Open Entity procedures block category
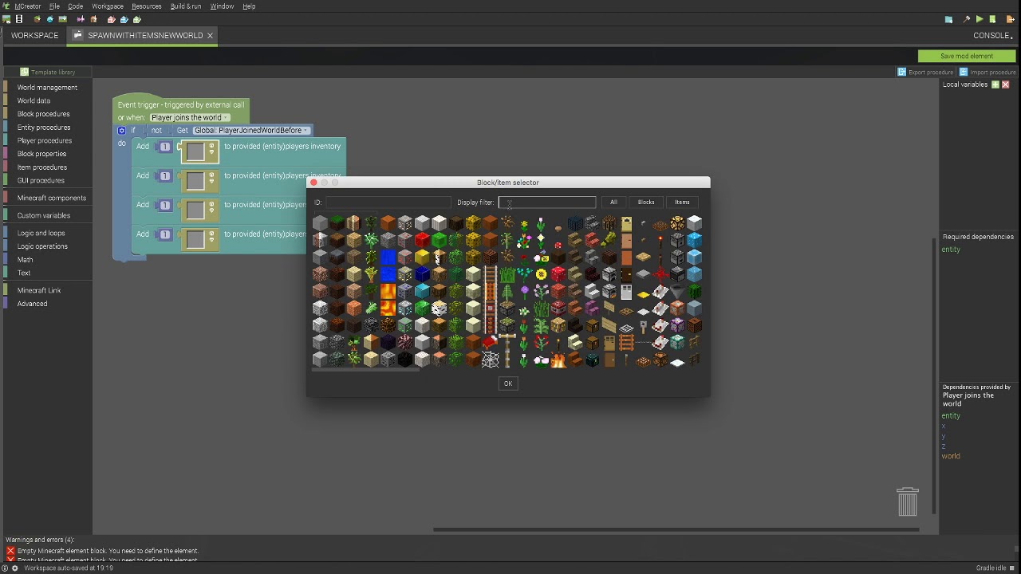 point(44,128)
